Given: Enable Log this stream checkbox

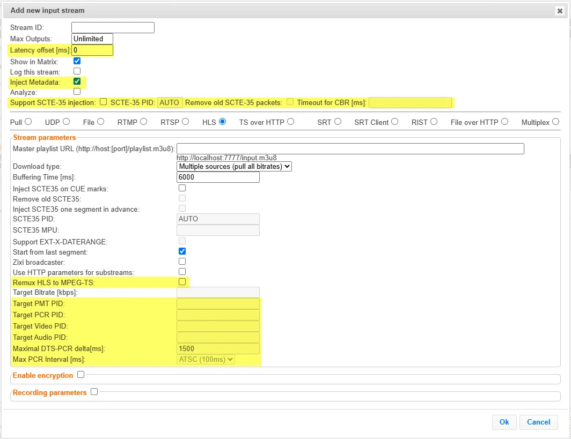Looking at the screenshot, I should pyautogui.click(x=77, y=71).
